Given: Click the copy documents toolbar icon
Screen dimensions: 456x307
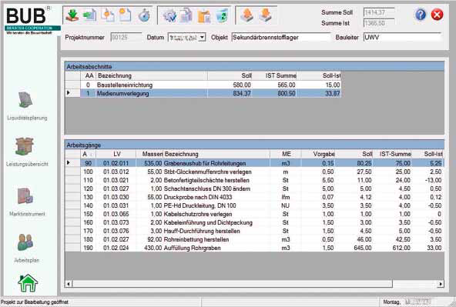Looking at the screenshot, I should click(x=186, y=15).
